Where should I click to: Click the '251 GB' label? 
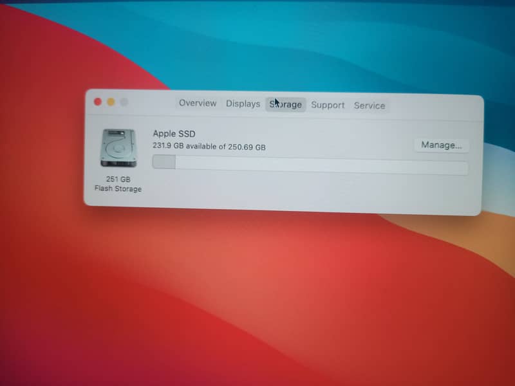tap(118, 179)
